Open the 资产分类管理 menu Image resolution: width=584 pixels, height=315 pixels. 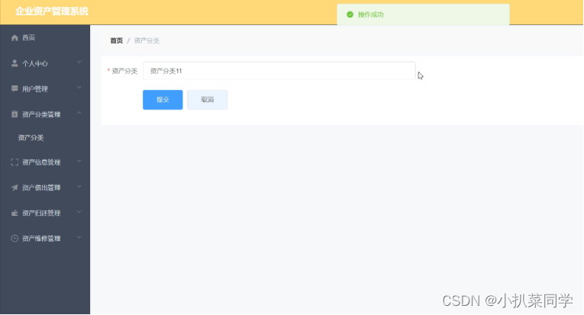tap(45, 114)
